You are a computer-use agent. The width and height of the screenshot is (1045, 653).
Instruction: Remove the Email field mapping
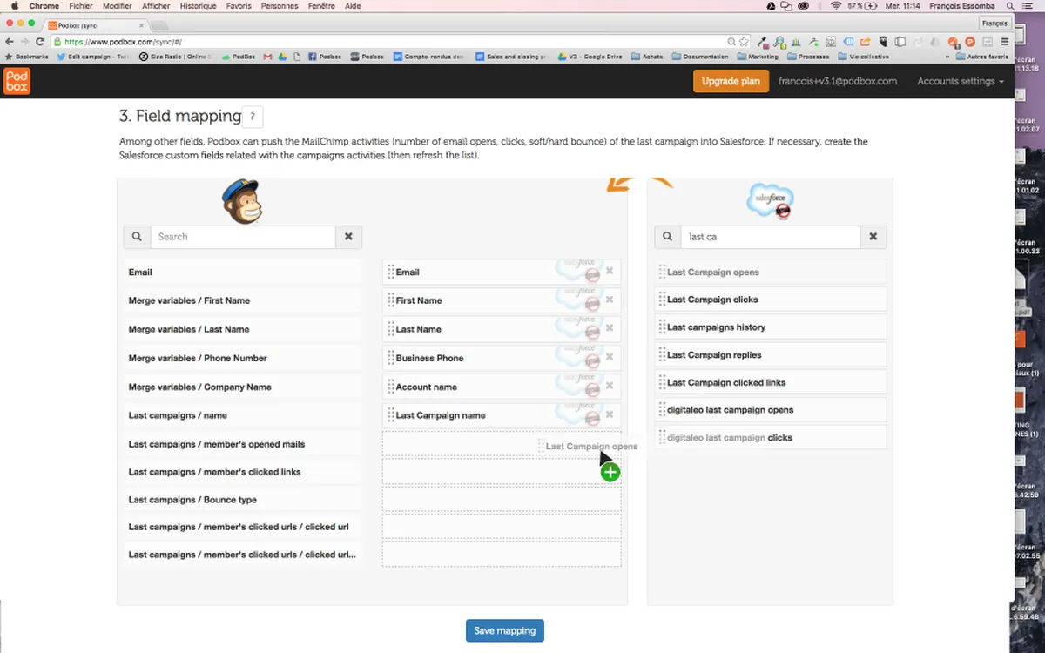[x=610, y=271]
